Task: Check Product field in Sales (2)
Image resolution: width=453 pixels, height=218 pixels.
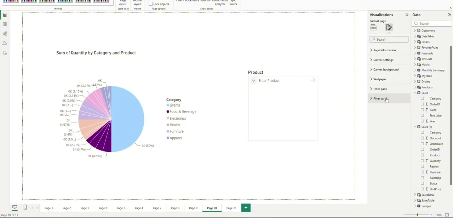Action: (422, 155)
